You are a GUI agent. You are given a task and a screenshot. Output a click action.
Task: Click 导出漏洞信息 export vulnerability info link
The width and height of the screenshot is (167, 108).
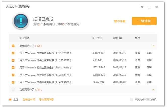pos(46,99)
